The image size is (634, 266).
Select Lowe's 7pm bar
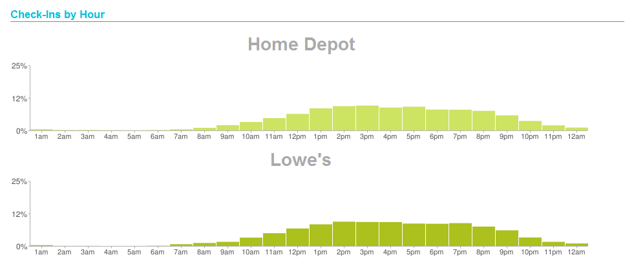click(x=460, y=234)
